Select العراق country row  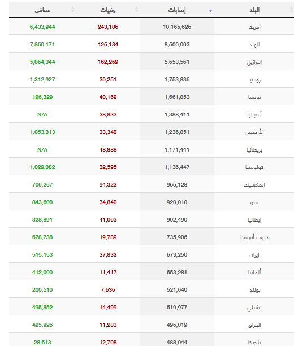(152, 325)
